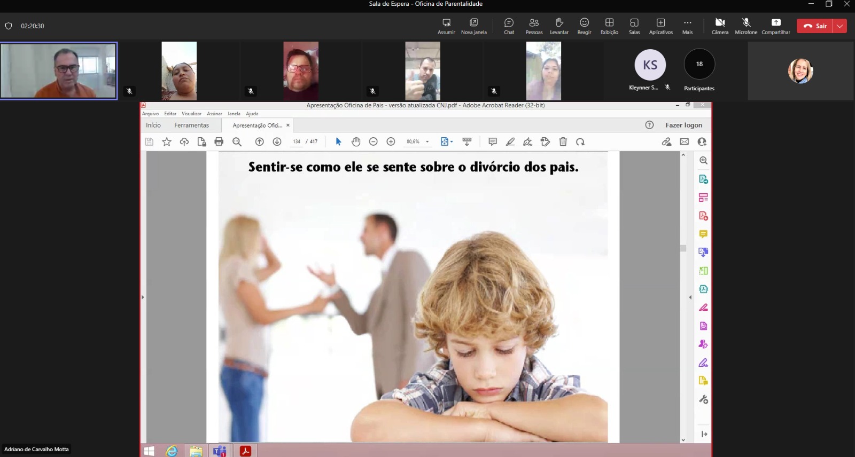Screen dimensions: 855x457
Task: Open the 80,6% zoom level dropdown
Action: (x=427, y=142)
